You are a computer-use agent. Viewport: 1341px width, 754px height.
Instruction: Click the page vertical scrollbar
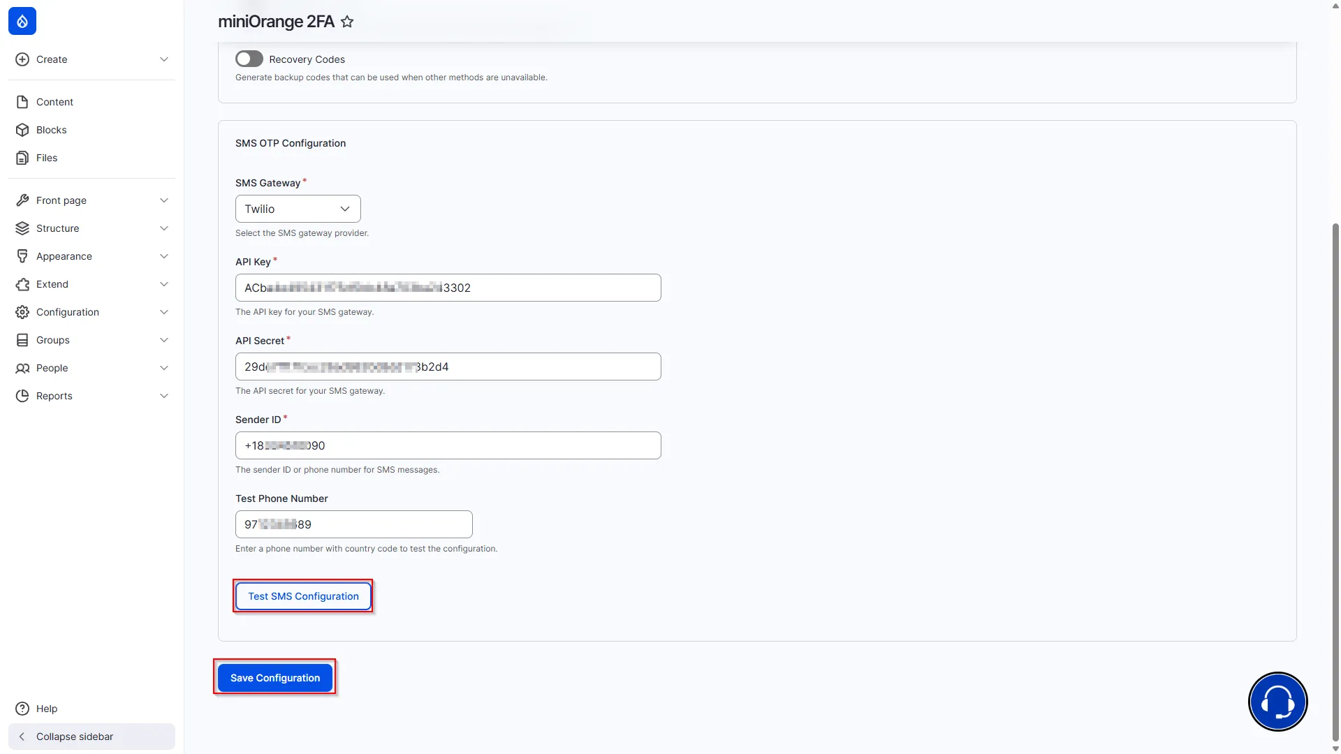[x=1335, y=482]
